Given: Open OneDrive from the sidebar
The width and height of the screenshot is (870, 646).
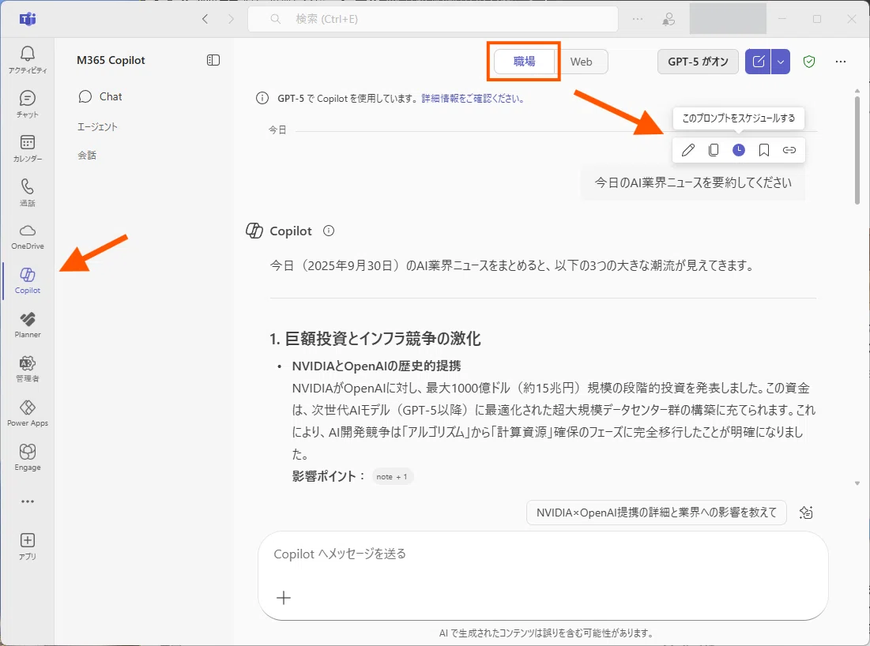Looking at the screenshot, I should click(27, 237).
